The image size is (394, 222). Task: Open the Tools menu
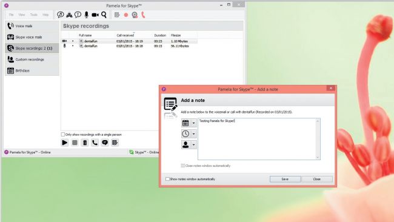34,15
